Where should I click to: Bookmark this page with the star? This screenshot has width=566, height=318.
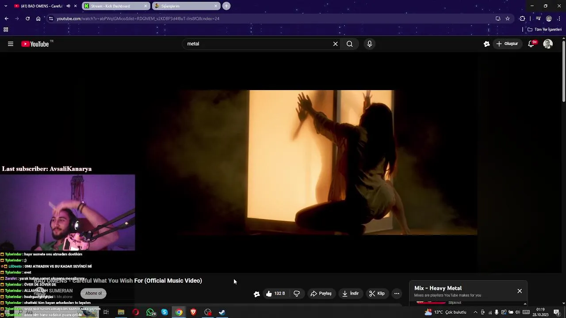pos(508,19)
